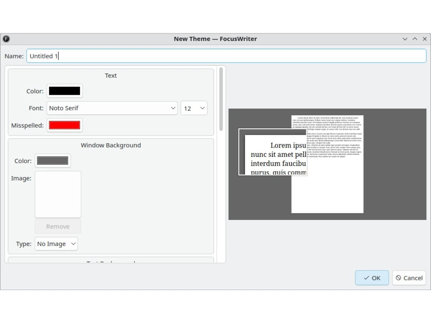Screen dimensions: 431x323
Task: Open the No Image type dropdown
Action: [56, 244]
